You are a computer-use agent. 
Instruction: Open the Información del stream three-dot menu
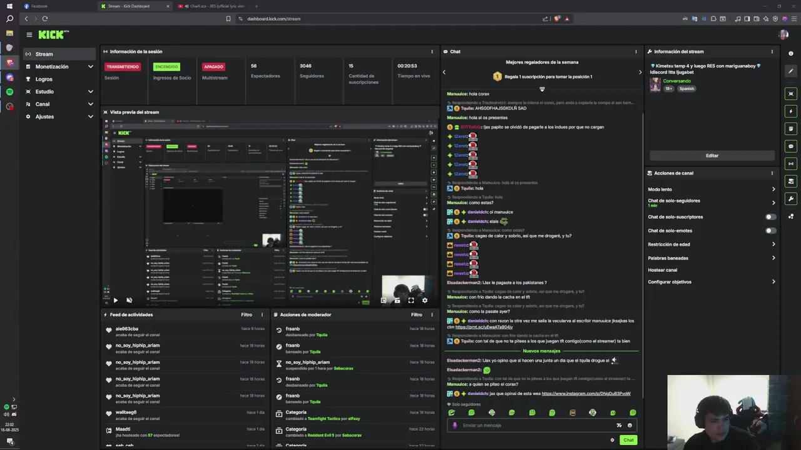click(x=772, y=52)
